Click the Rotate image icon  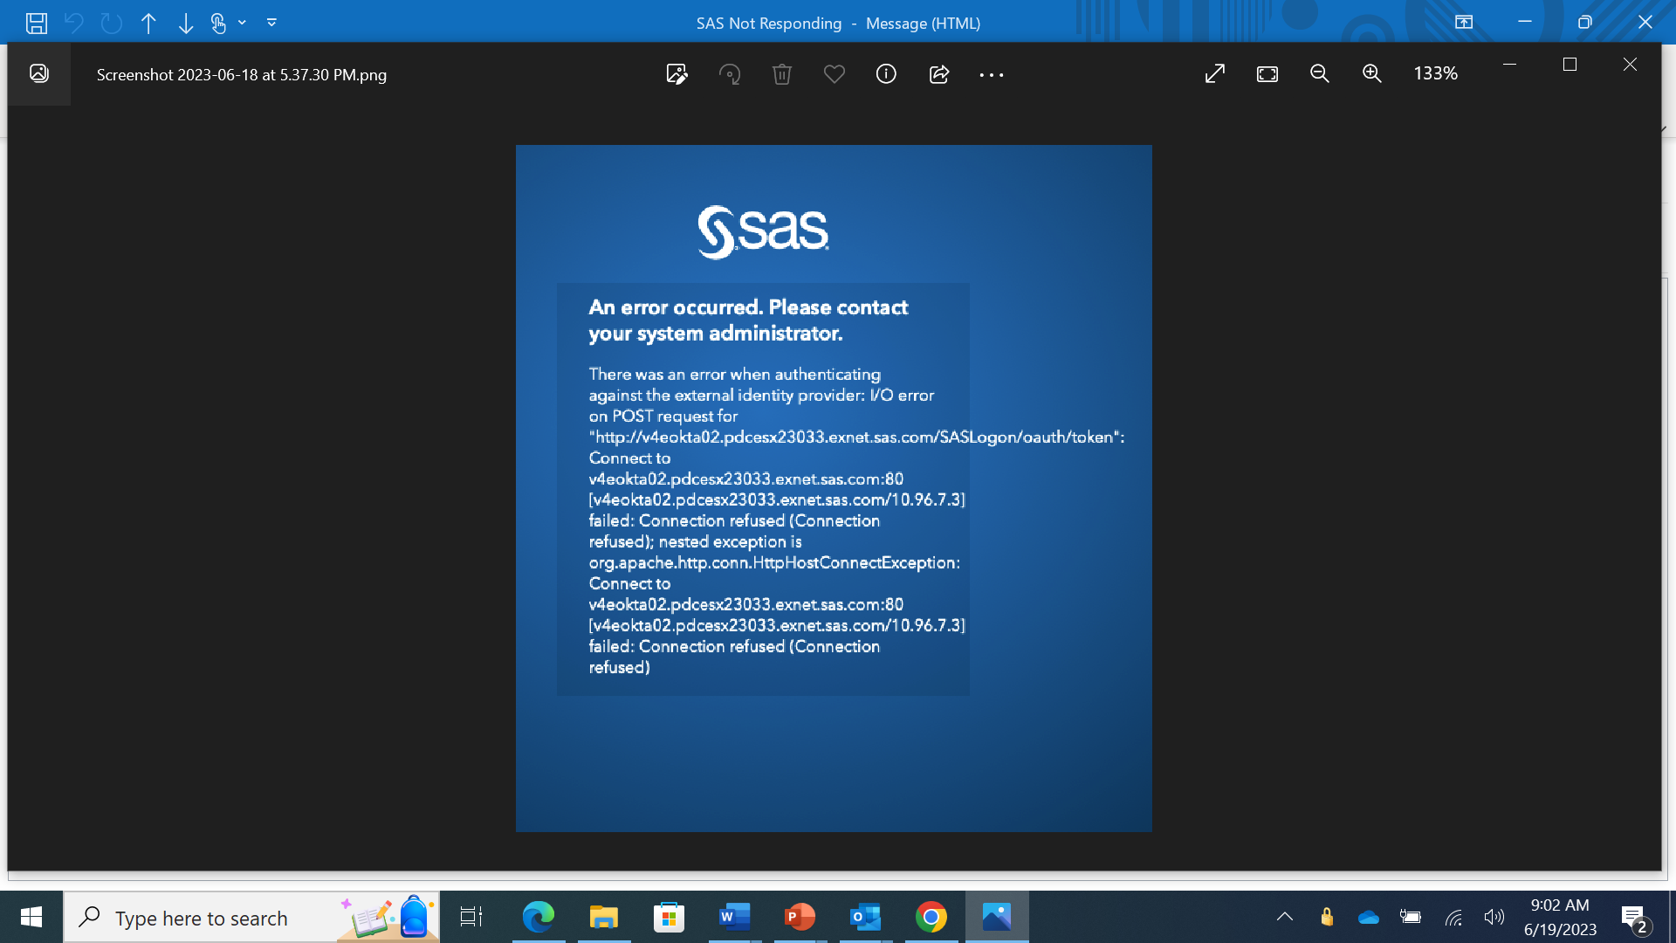coord(730,74)
